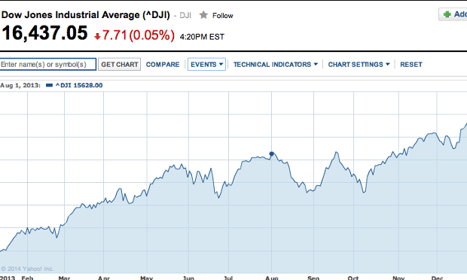
Task: Click the DJI ticker label beside title
Action: 185,16
